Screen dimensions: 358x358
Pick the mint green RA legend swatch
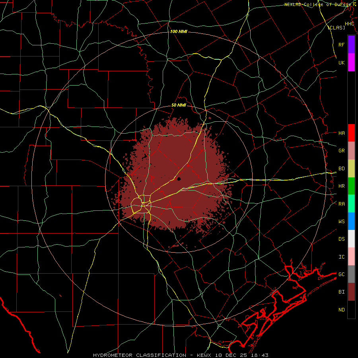point(351,204)
